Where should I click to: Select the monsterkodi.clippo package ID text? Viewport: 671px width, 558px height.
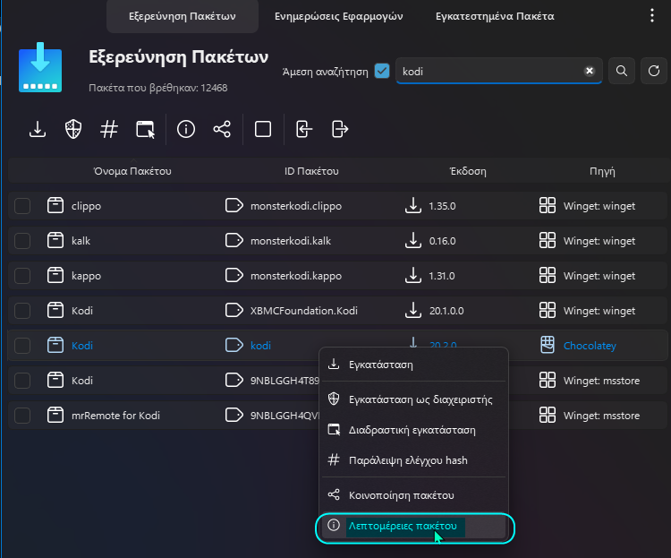click(296, 206)
